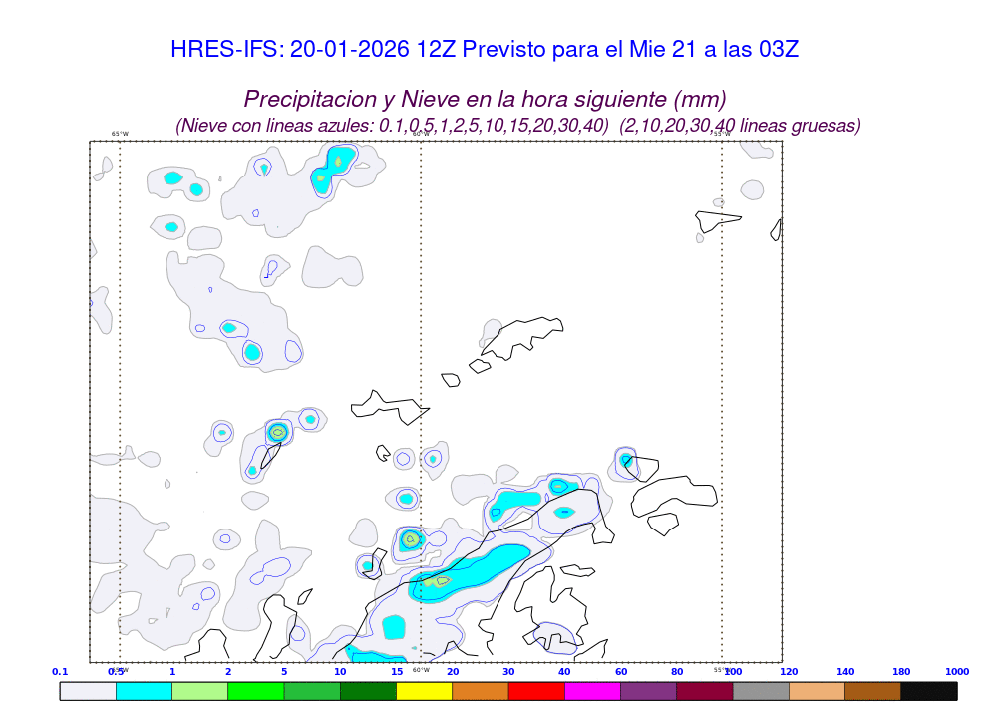This screenshot has width=997, height=705.
Task: Pick the medium gray 100–120 mm swatch
Action: pyautogui.click(x=761, y=690)
